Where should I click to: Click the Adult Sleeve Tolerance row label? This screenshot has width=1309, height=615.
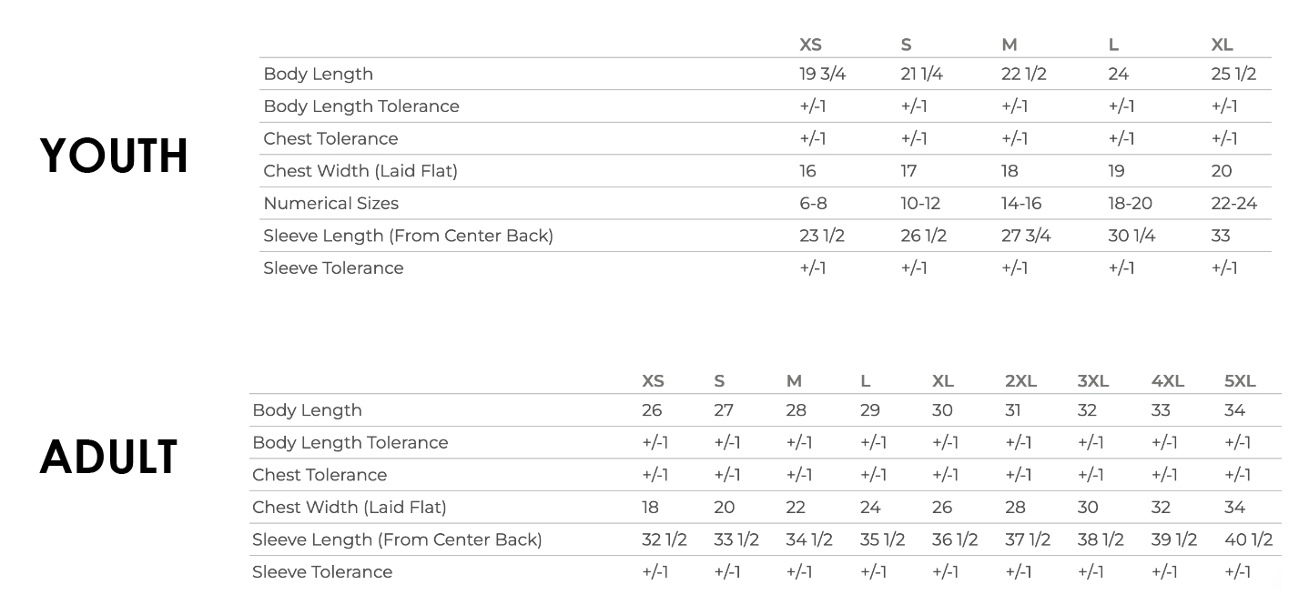tap(322, 572)
